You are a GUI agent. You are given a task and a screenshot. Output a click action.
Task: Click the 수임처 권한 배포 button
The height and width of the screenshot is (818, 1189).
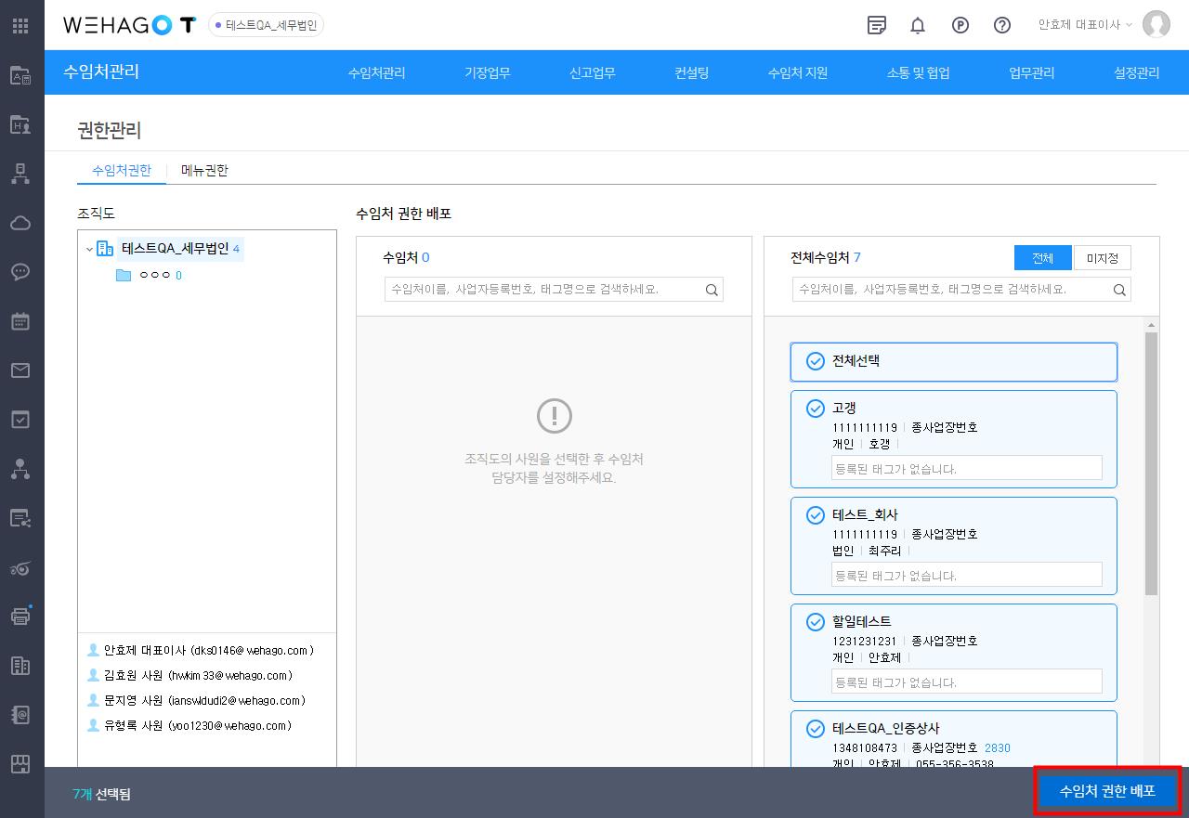coord(1107,791)
